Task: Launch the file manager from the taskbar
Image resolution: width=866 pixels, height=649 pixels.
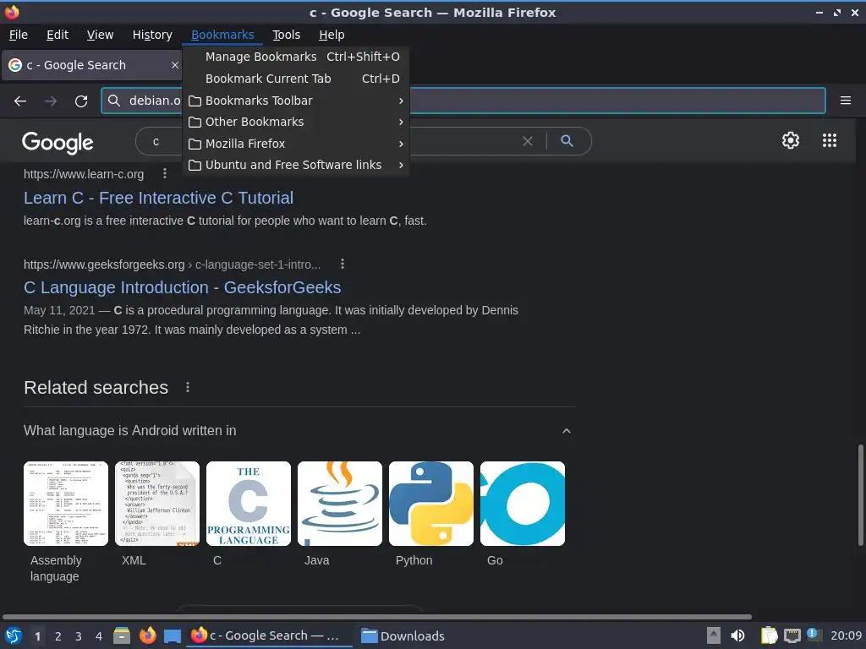Action: (x=122, y=635)
